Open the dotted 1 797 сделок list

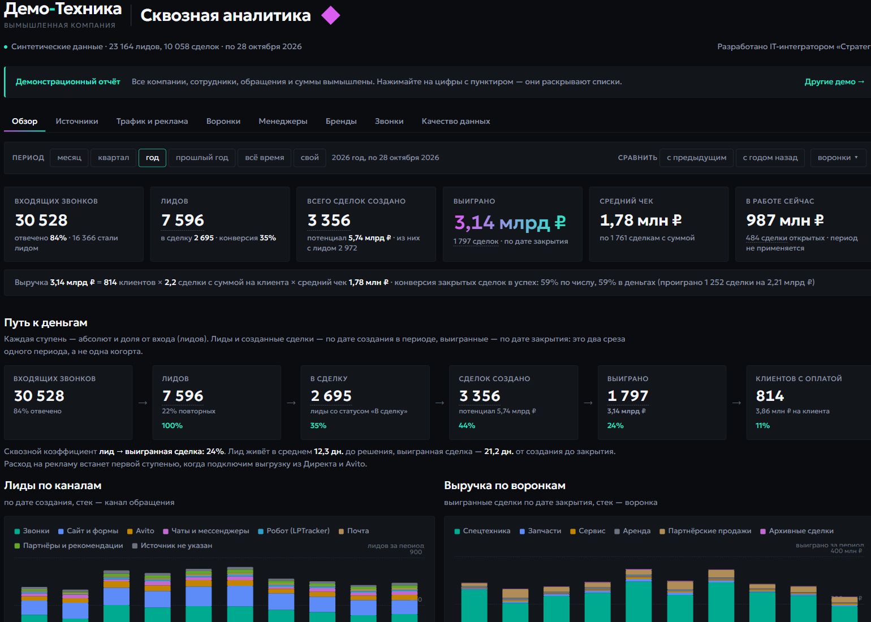click(x=476, y=241)
